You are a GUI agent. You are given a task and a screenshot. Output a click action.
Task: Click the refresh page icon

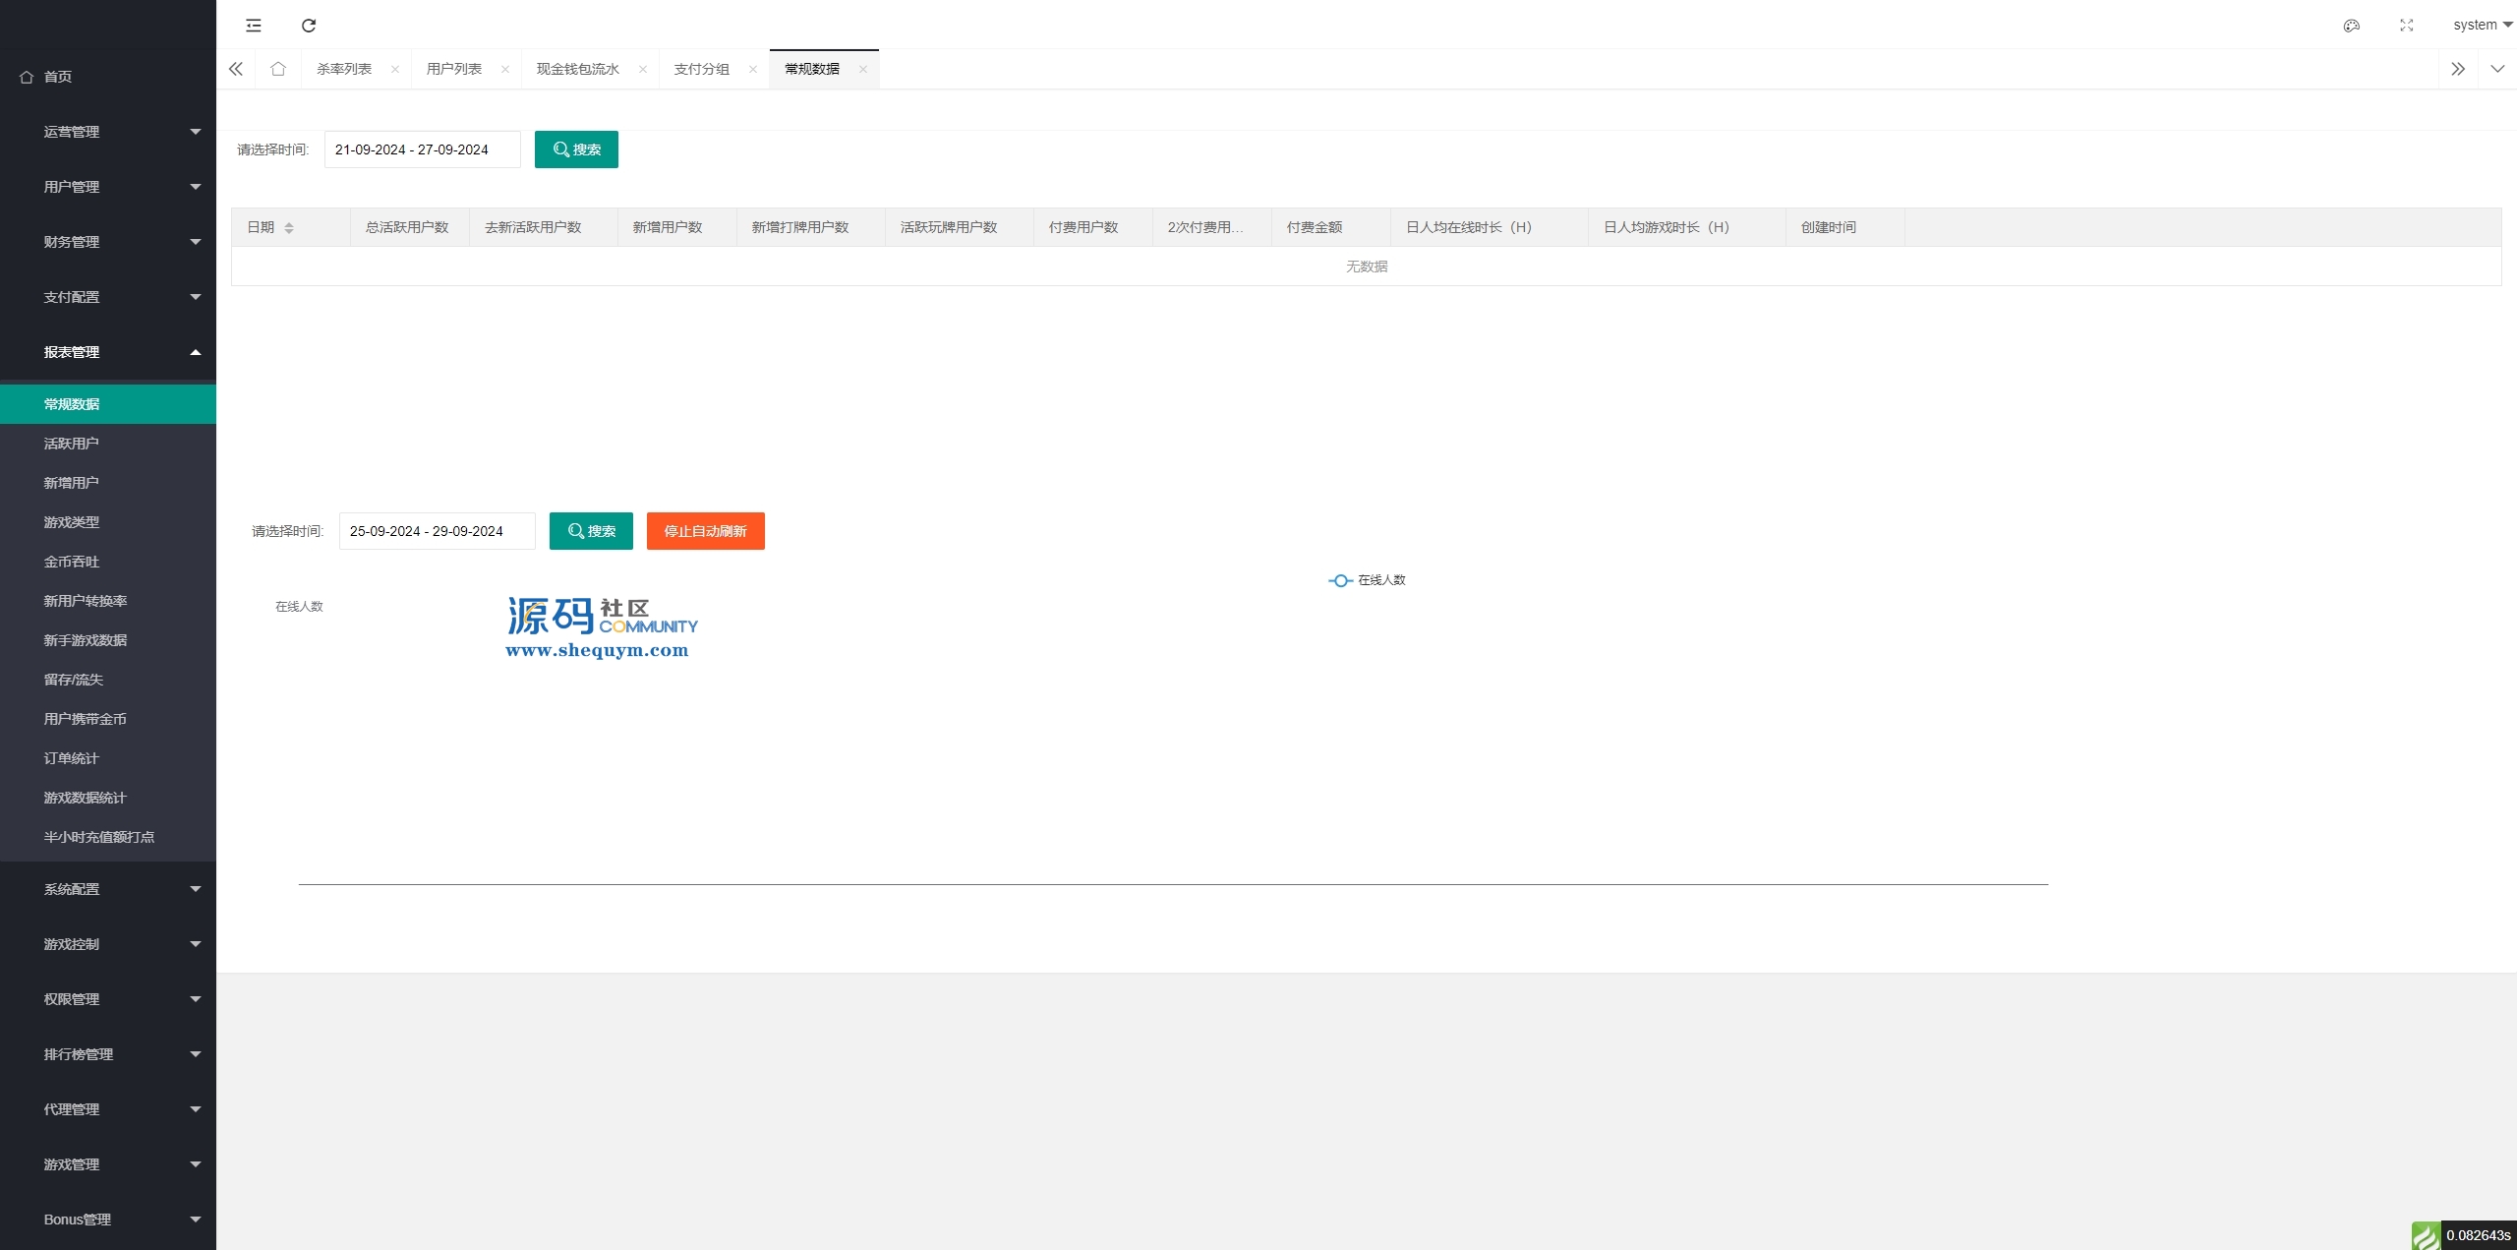pyautogui.click(x=309, y=26)
